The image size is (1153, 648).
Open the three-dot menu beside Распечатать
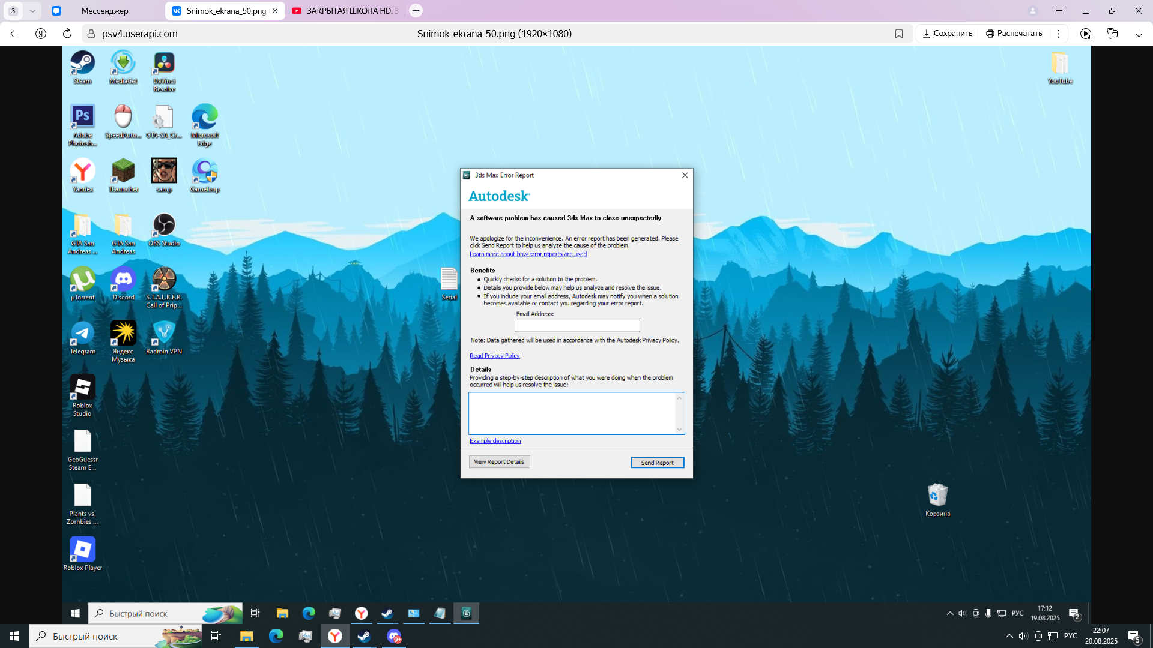tap(1059, 34)
